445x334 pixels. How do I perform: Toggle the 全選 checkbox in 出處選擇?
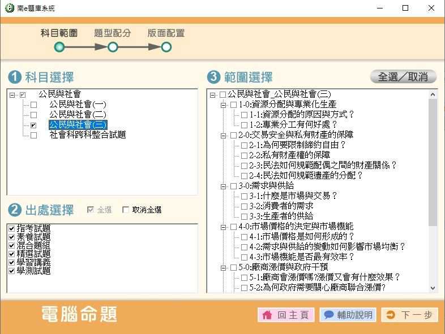(x=91, y=210)
